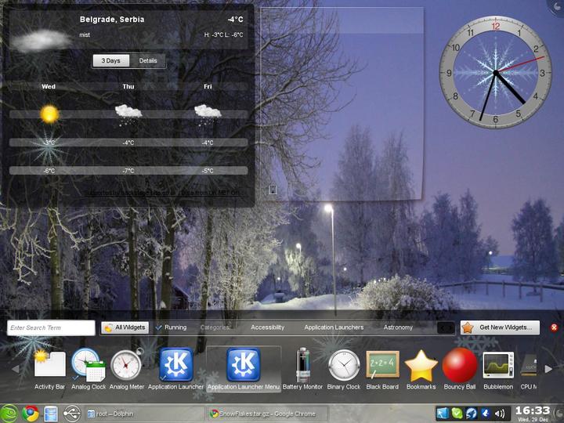The width and height of the screenshot is (564, 423).
Task: Switch weather view to Details
Action: tap(148, 61)
